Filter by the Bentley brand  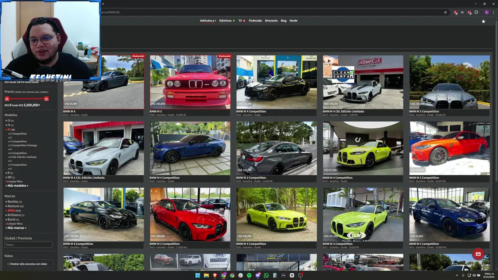(14, 202)
